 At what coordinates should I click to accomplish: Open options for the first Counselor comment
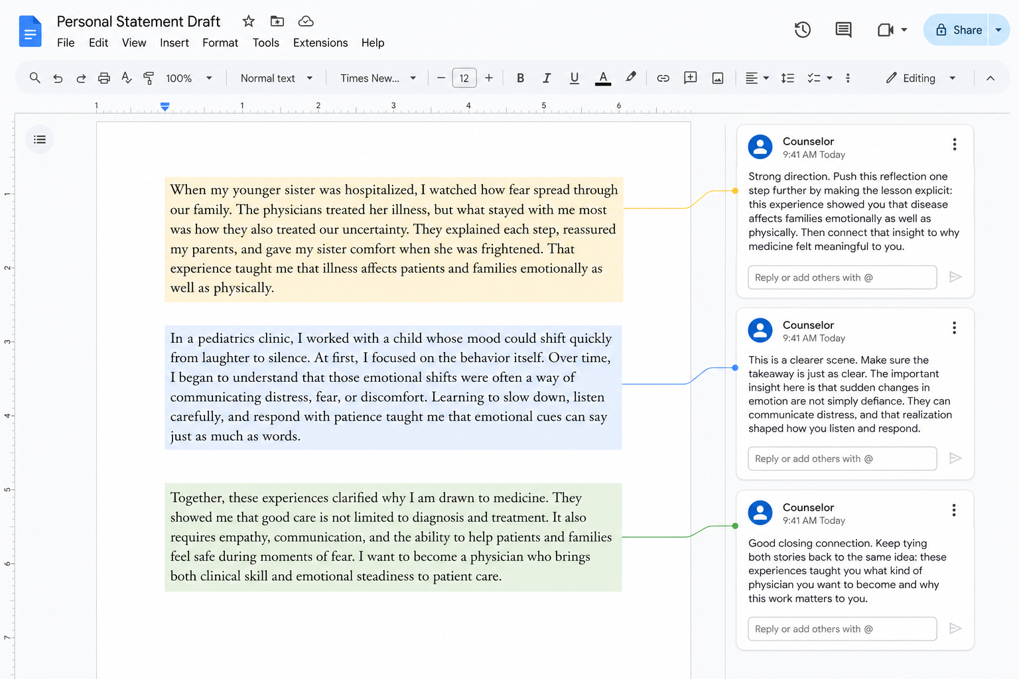click(x=955, y=144)
